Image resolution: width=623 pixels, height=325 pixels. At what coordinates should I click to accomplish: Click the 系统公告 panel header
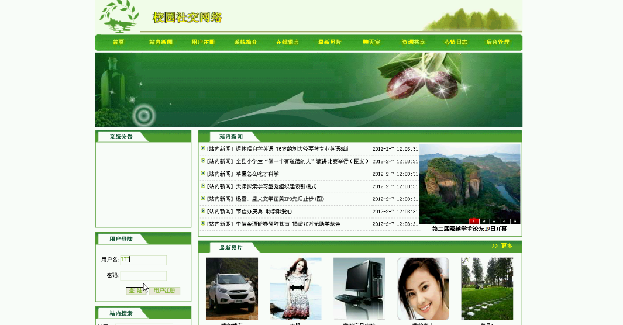[121, 137]
